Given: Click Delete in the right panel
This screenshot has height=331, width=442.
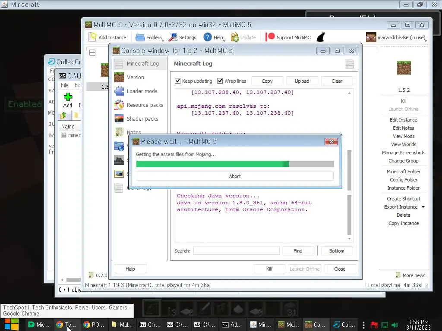Looking at the screenshot, I should (x=404, y=215).
